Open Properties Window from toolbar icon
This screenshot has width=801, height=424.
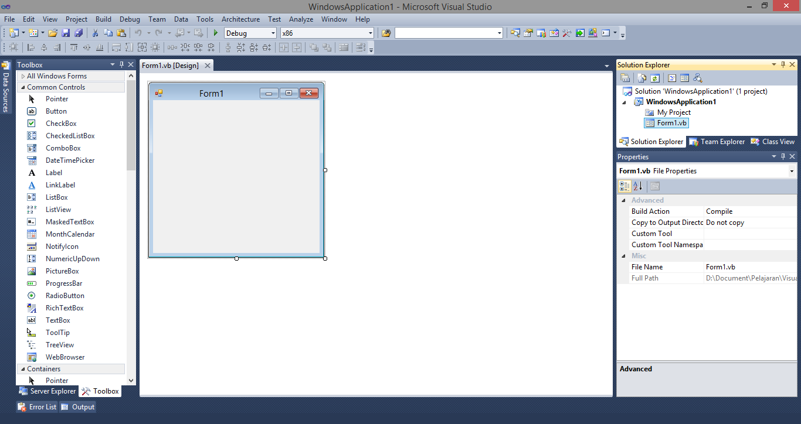click(528, 33)
